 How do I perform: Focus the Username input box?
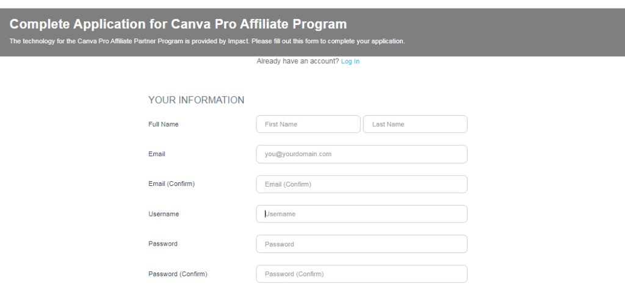361,214
